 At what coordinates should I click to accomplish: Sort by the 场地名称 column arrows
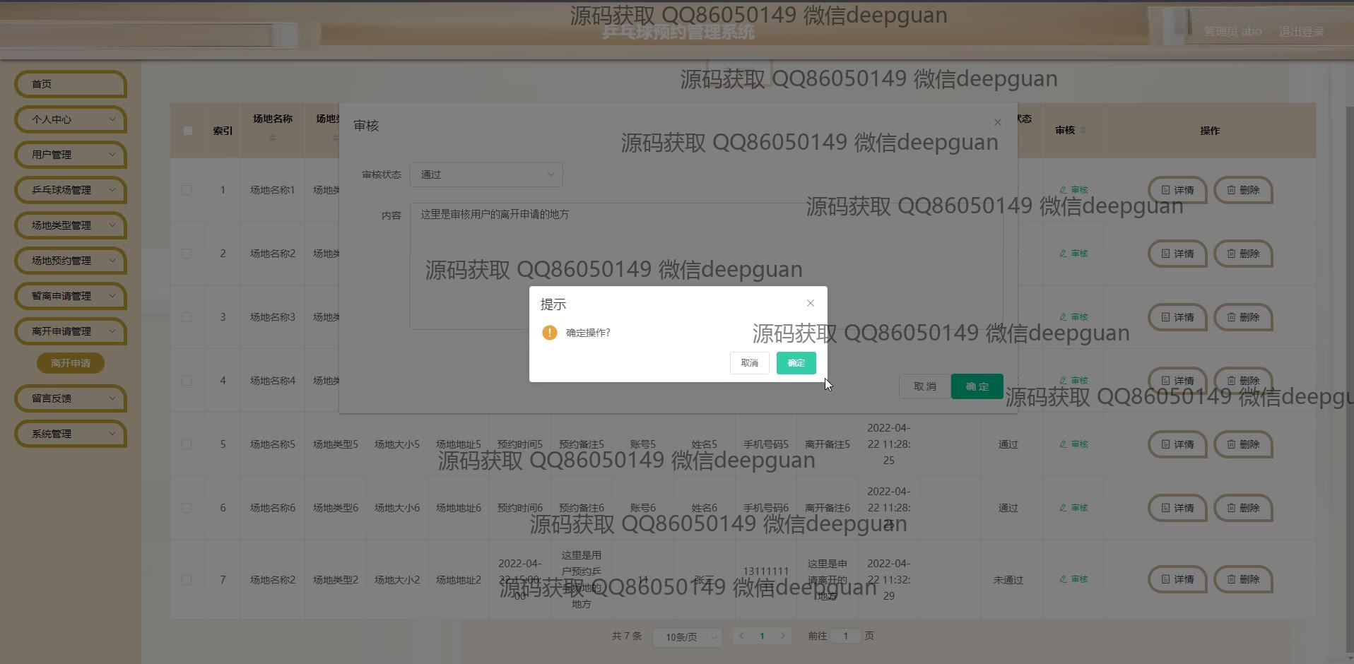coord(273,138)
